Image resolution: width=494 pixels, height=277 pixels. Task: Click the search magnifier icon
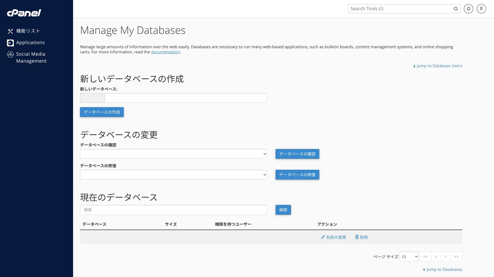click(x=456, y=9)
